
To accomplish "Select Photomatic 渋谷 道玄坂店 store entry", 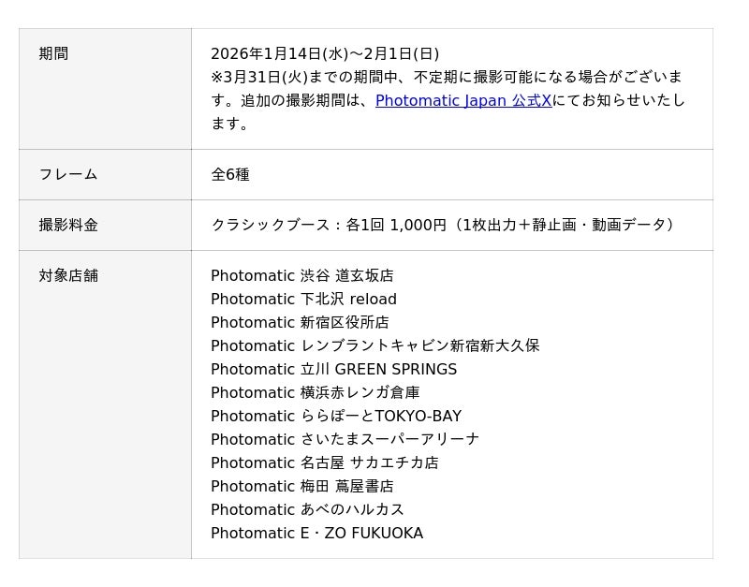I will (x=301, y=275).
